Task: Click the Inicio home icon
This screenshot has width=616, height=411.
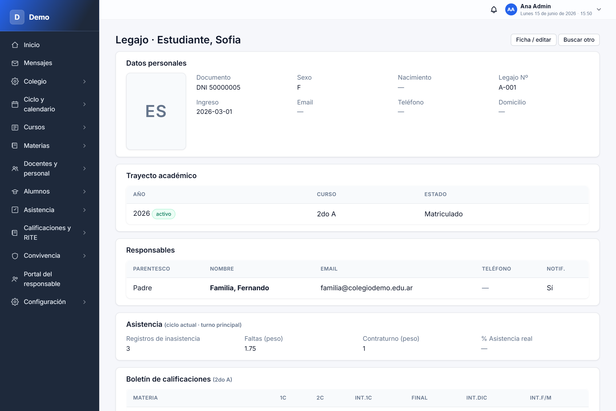Action: (15, 45)
